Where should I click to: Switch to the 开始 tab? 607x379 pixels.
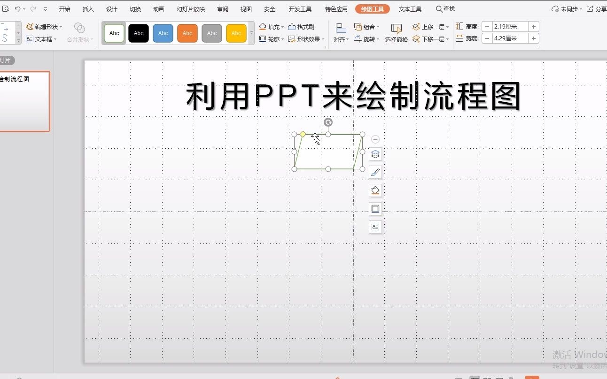(64, 9)
